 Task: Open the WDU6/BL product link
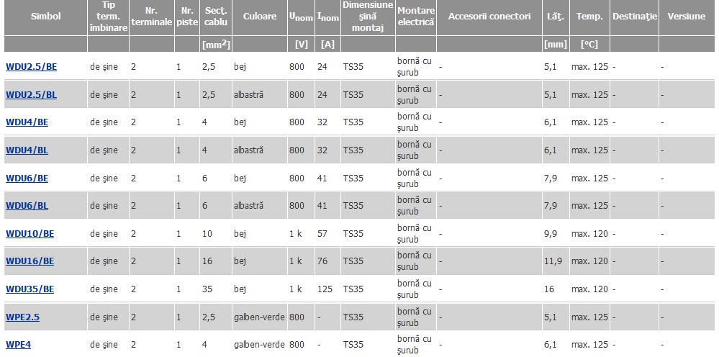[x=27, y=206]
